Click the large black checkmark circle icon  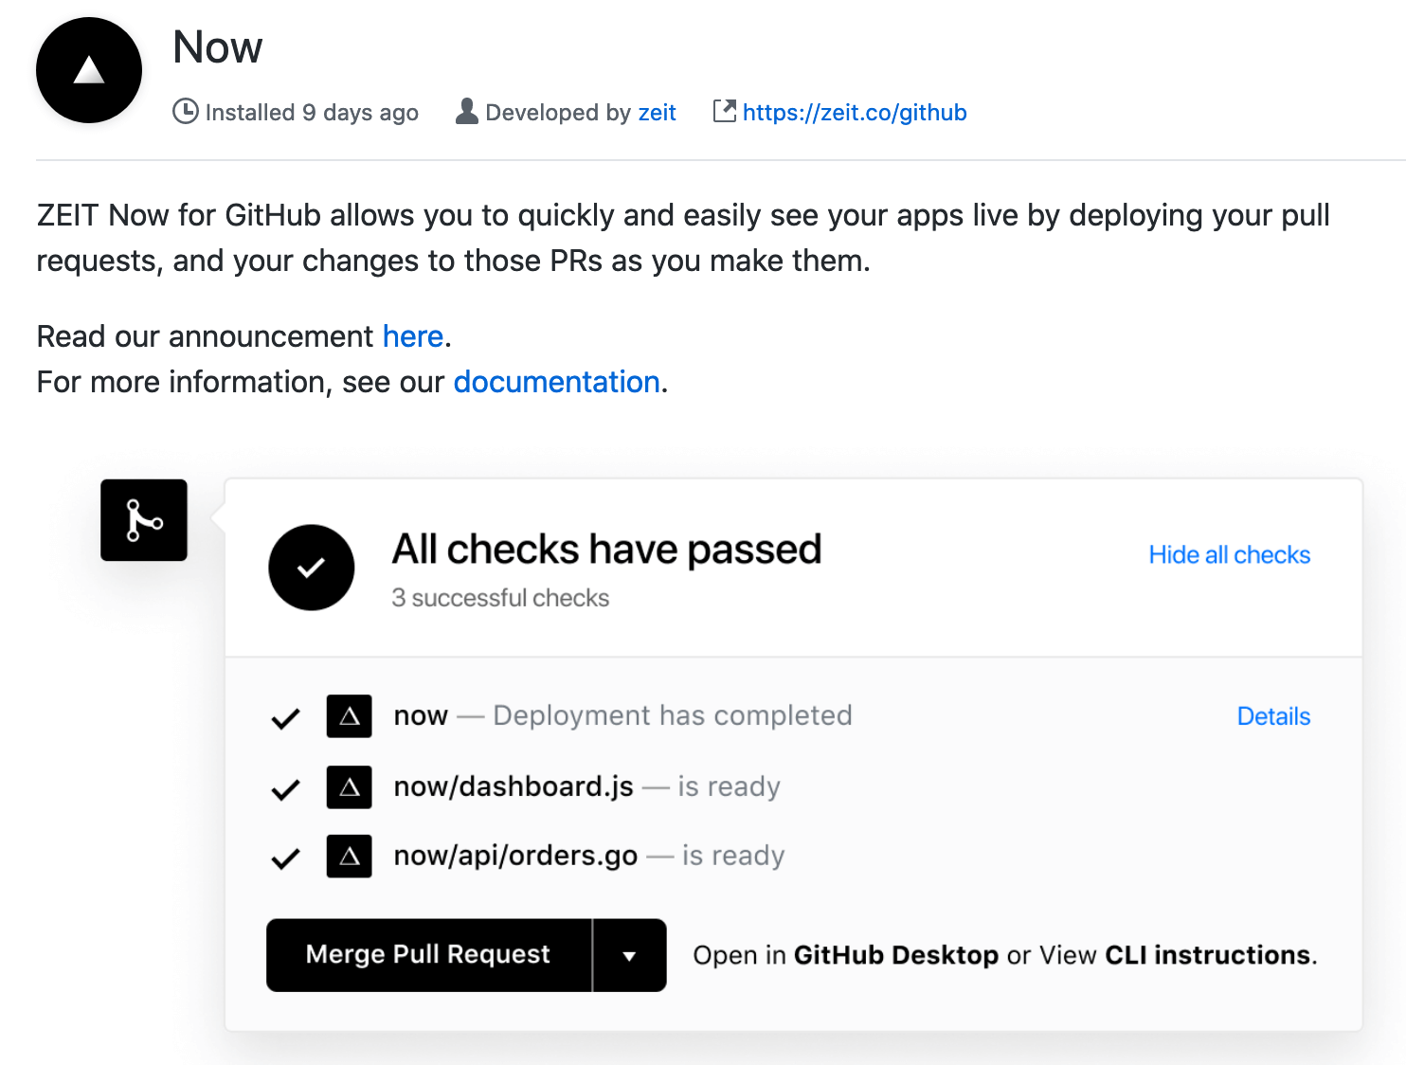[x=312, y=568]
